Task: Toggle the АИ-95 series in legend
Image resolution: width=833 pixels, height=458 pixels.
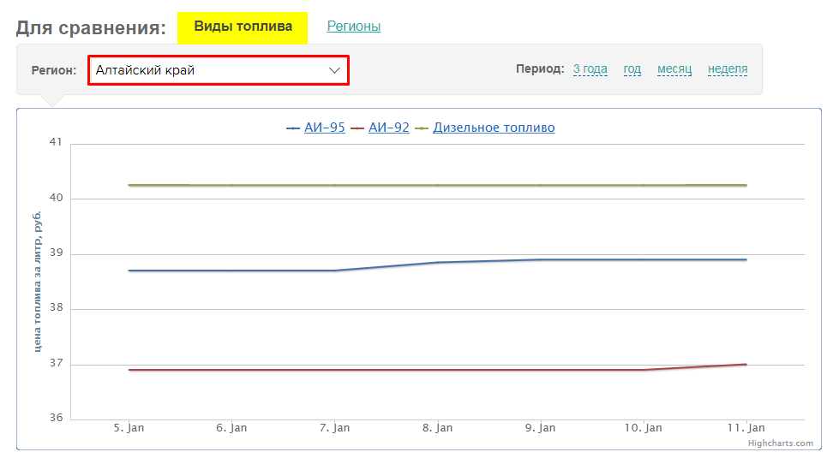Action: tap(324, 128)
